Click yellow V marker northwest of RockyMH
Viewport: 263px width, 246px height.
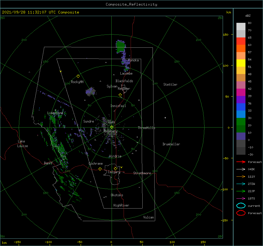(x=61, y=71)
